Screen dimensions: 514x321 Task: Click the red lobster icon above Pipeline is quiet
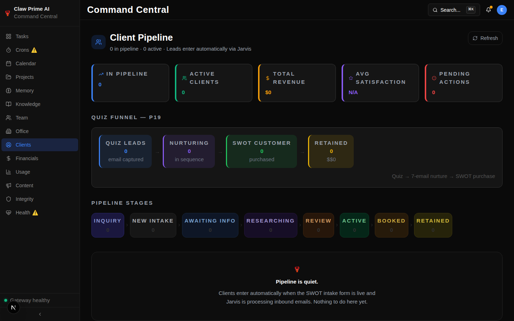click(297, 269)
